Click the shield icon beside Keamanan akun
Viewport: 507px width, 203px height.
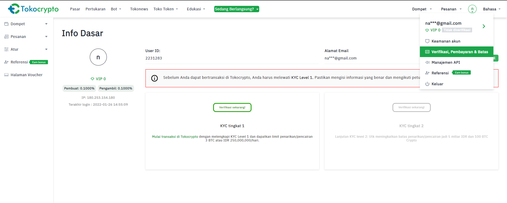point(427,41)
